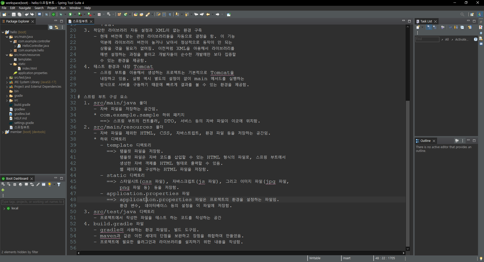This screenshot has height=262, width=484.
Task: Click the Boot Dashboard tag filter text field
Action: click(x=33, y=202)
